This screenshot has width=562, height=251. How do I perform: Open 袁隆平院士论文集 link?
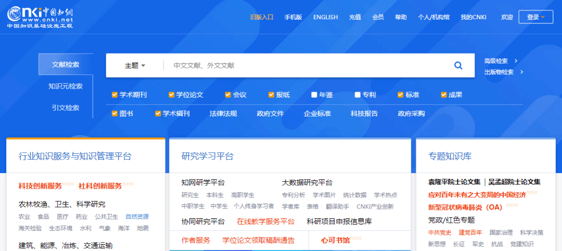click(454, 182)
